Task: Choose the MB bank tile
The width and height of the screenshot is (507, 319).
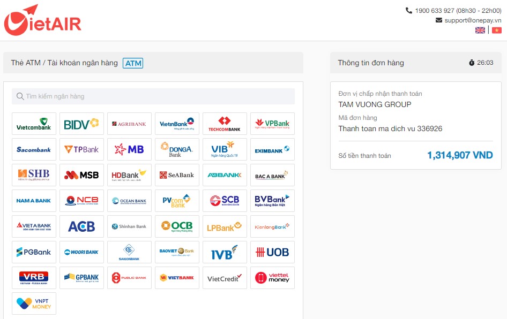Action: tap(129, 149)
